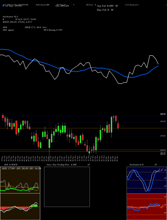Click the last red candlestick on the price chart
Image resolution: width=167 pixels, height=220 pixels.
click(118, 126)
